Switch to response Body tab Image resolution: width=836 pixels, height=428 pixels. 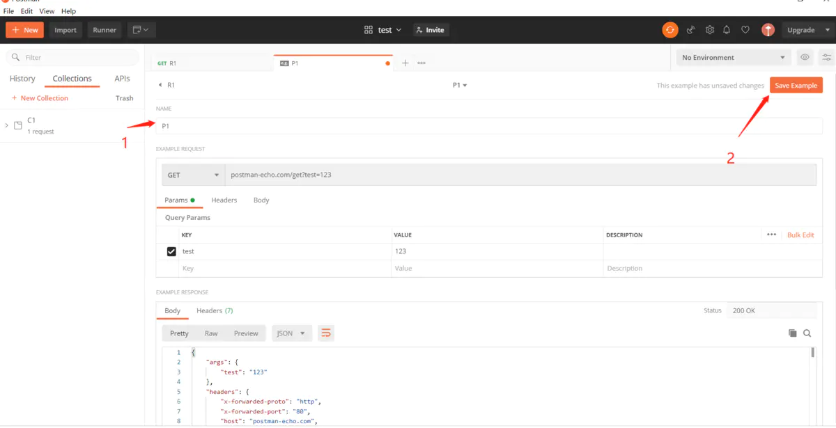[x=172, y=310]
